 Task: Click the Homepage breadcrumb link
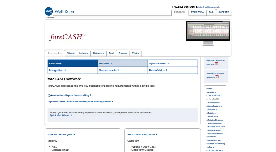click(49, 17)
